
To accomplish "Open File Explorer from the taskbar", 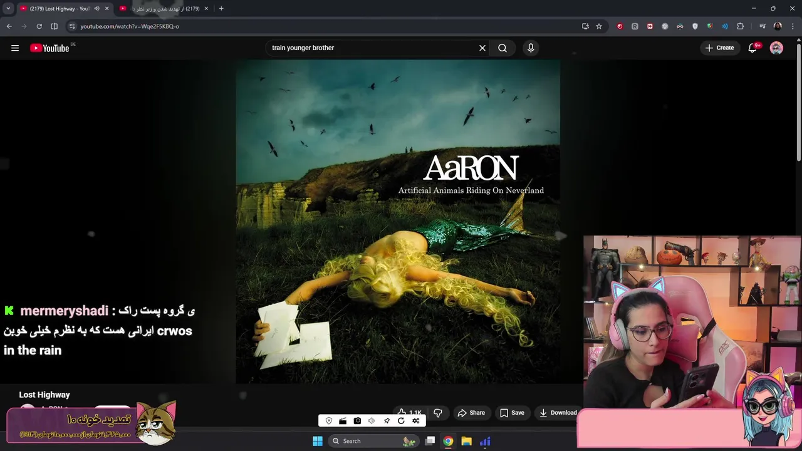I will [466, 441].
